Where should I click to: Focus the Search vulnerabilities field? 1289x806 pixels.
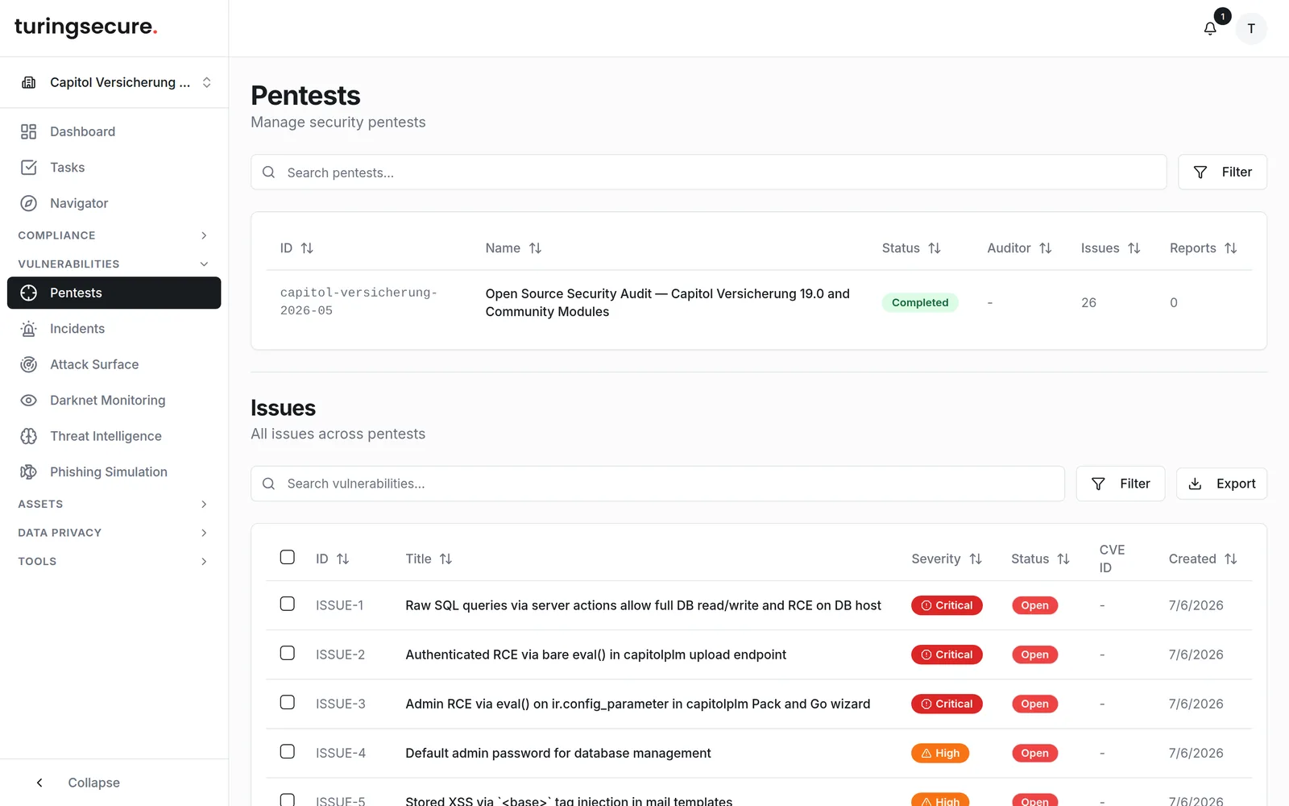point(657,484)
